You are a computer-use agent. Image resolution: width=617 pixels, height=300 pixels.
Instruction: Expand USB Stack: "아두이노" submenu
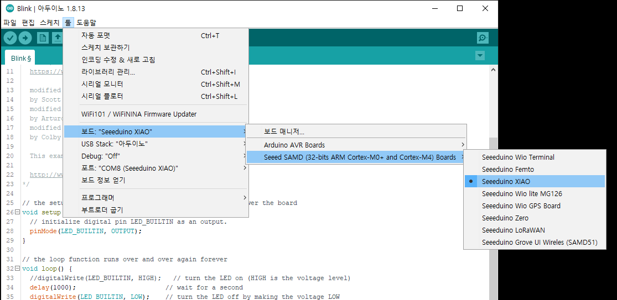point(156,144)
